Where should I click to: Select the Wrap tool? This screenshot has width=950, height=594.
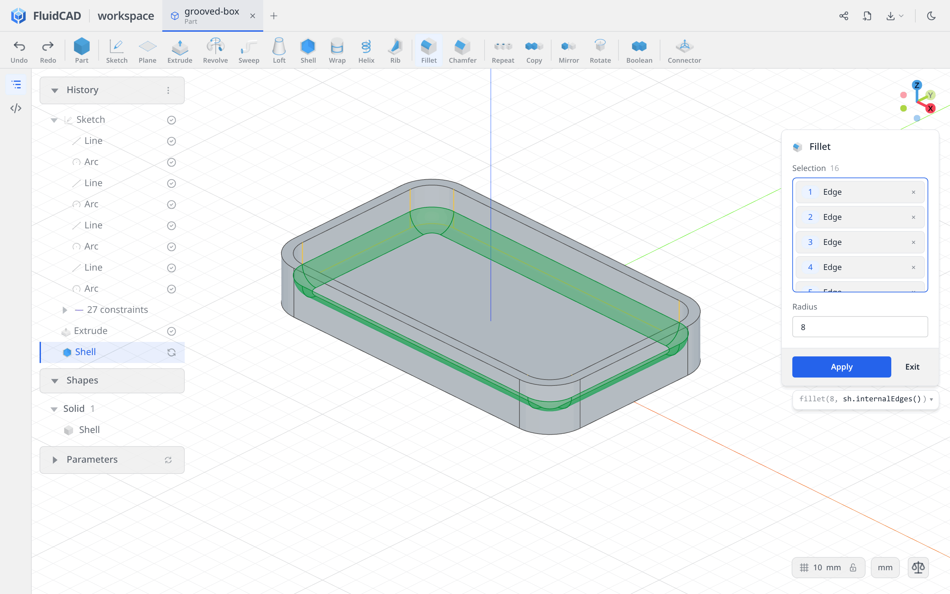(337, 50)
